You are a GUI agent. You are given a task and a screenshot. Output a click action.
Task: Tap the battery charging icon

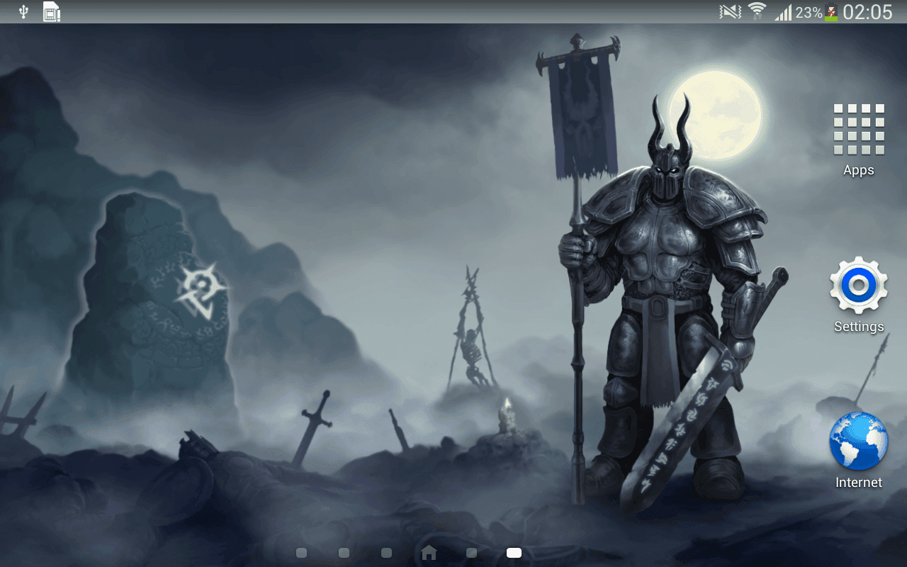(831, 12)
